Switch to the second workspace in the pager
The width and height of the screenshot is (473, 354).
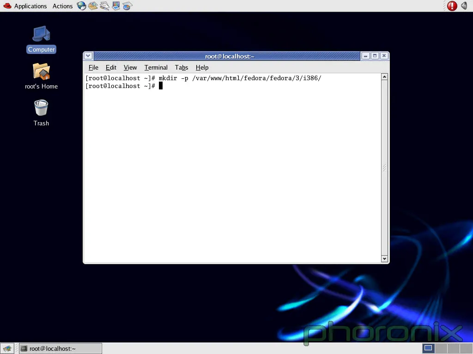click(x=441, y=348)
